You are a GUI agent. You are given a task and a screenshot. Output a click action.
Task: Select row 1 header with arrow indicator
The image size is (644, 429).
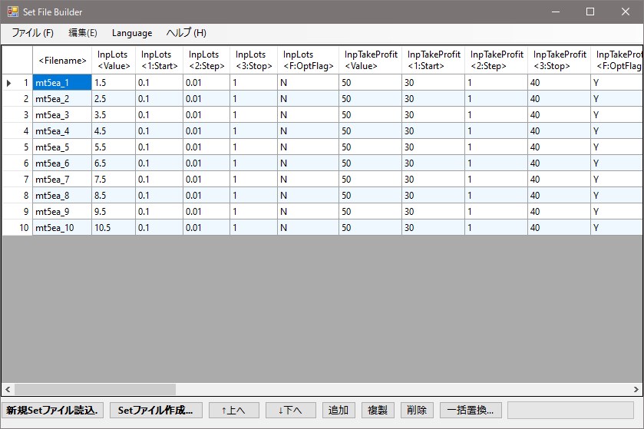[17, 83]
